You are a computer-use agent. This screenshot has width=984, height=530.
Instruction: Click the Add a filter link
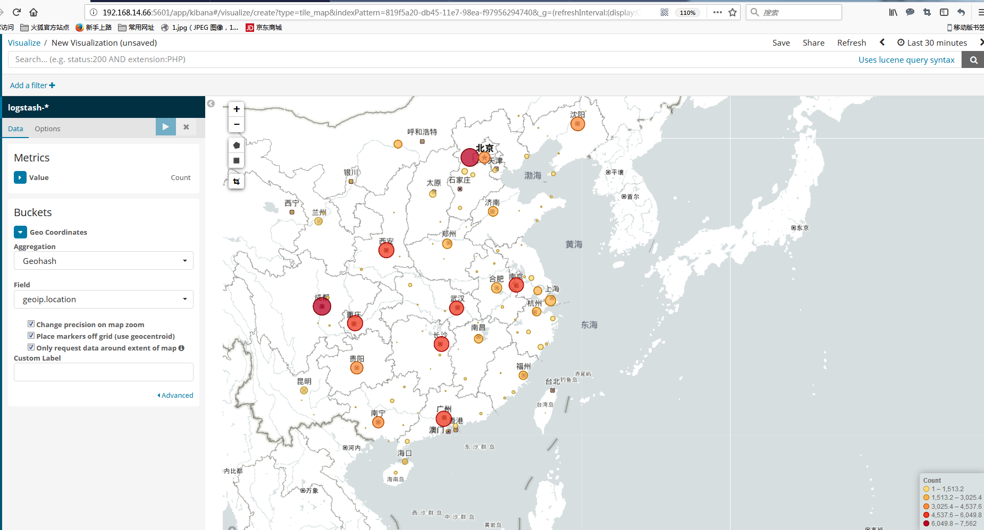tap(32, 86)
